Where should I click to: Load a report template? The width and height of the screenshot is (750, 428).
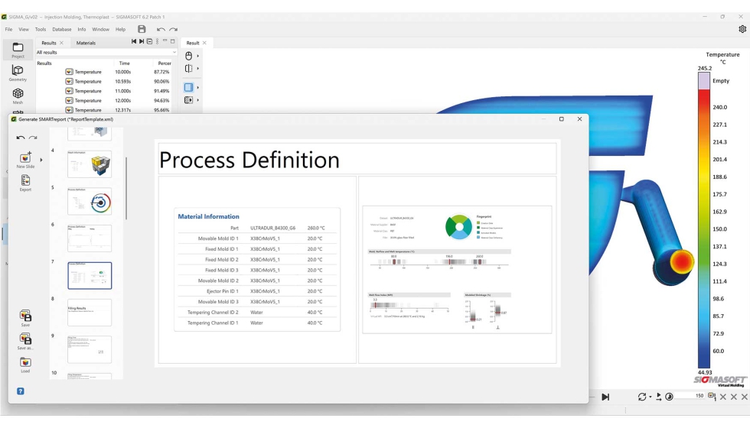point(25,365)
